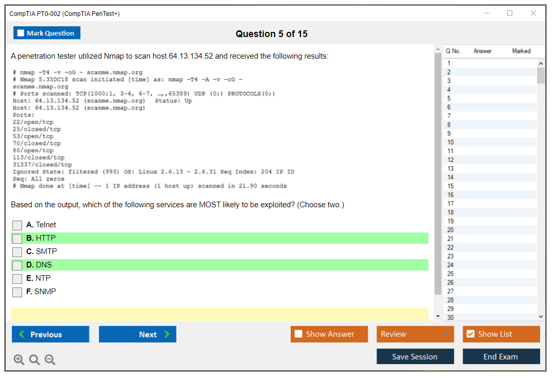Click the question list scrollbar thumb

[541, 76]
